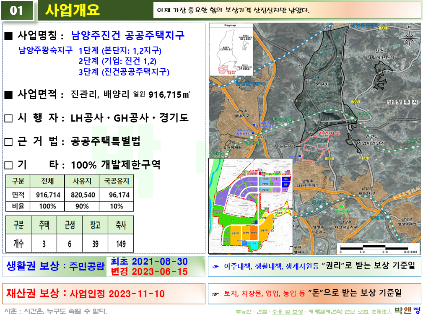Click the blue square marker by 복원센터

pyautogui.click(x=253, y=133)
